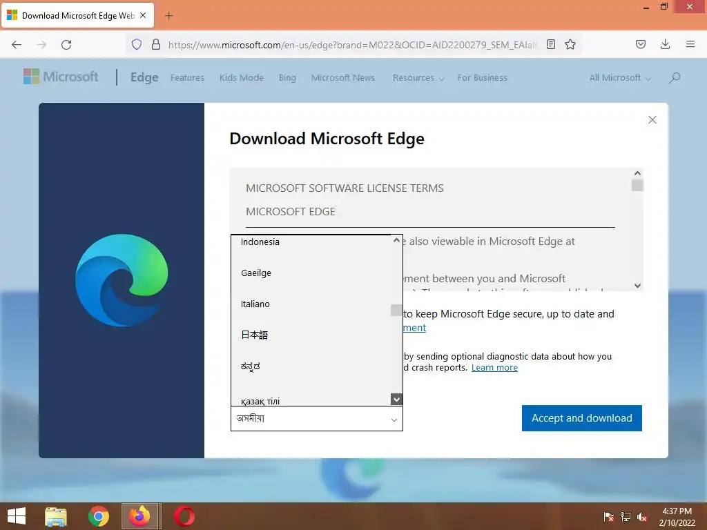The image size is (707, 530).
Task: Click the taskbar clock and date
Action: point(677,517)
